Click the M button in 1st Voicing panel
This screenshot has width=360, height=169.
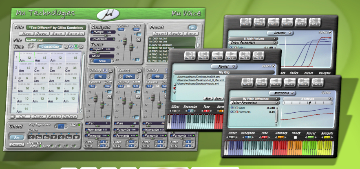[x=110, y=70]
